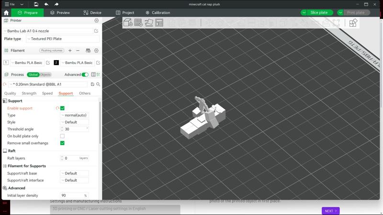
Task: Arrange all objects on the plate
Action: [x=159, y=23]
